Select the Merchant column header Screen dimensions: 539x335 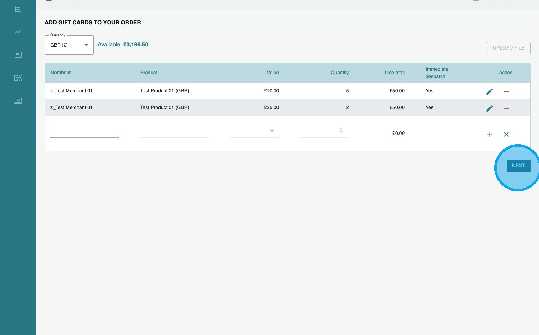[60, 73]
